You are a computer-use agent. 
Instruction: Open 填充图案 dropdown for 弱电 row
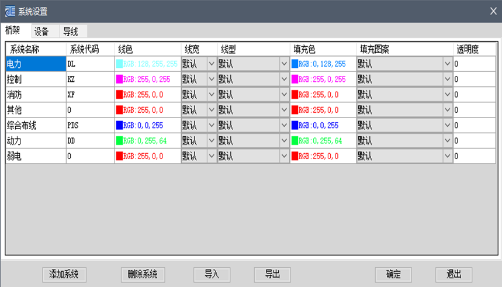(x=448, y=156)
